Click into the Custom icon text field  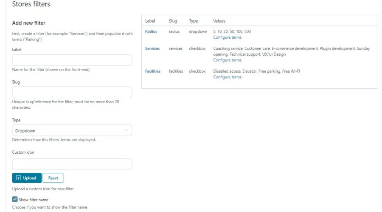click(72, 164)
